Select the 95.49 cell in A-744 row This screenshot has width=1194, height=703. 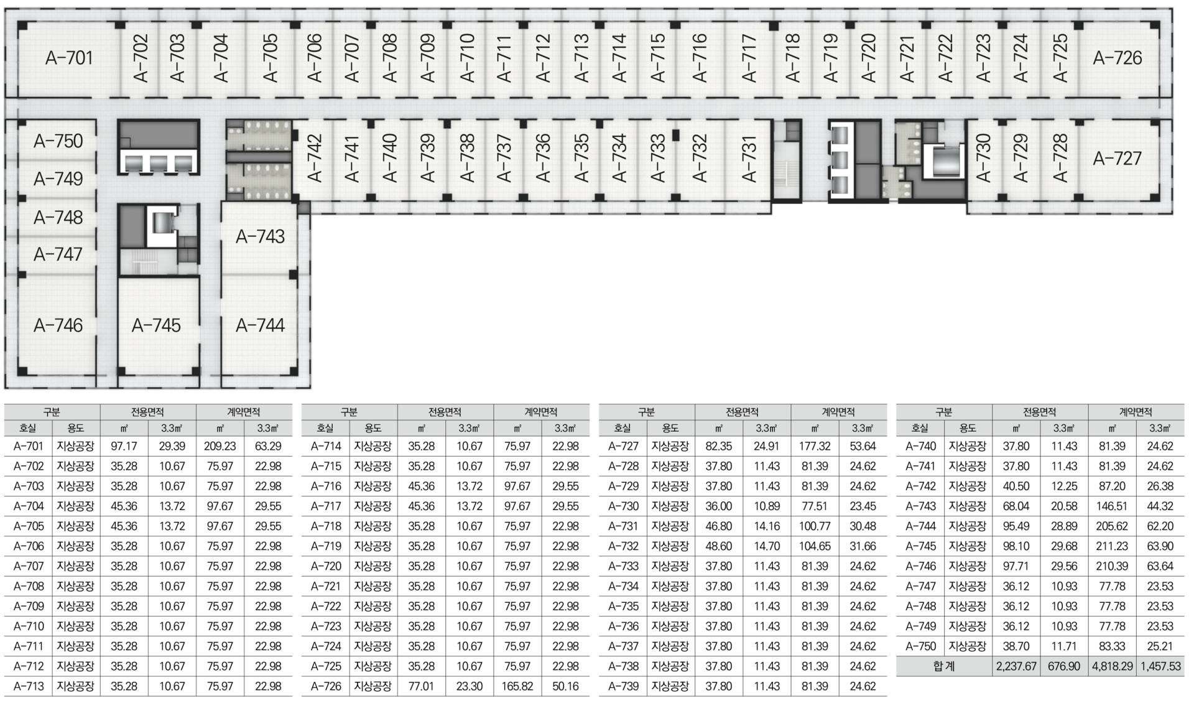click(1016, 526)
